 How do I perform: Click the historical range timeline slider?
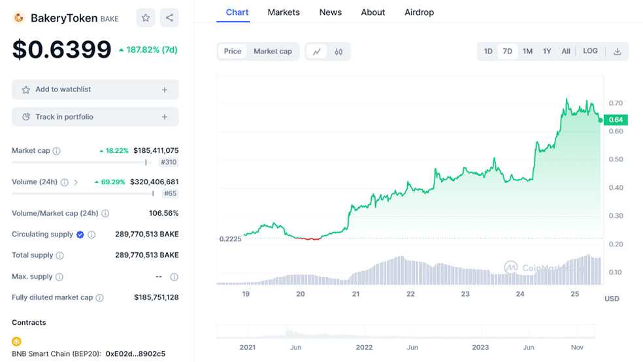coord(405,331)
